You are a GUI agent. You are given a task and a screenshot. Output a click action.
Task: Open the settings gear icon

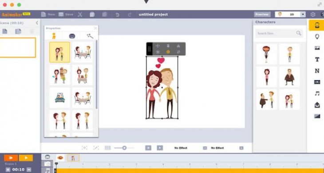click(x=313, y=15)
